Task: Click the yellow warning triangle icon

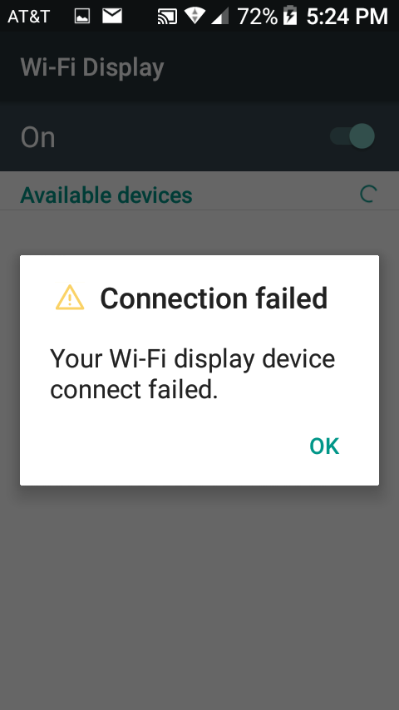Action: 70,298
